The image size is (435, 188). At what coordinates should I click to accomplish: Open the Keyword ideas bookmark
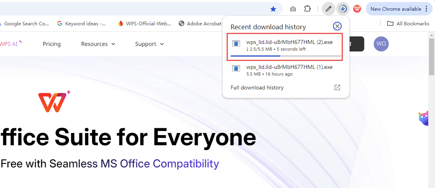(82, 24)
